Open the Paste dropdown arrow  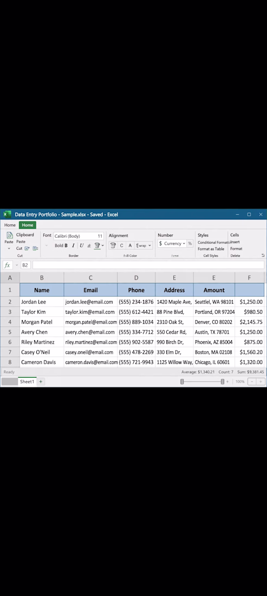point(9,249)
